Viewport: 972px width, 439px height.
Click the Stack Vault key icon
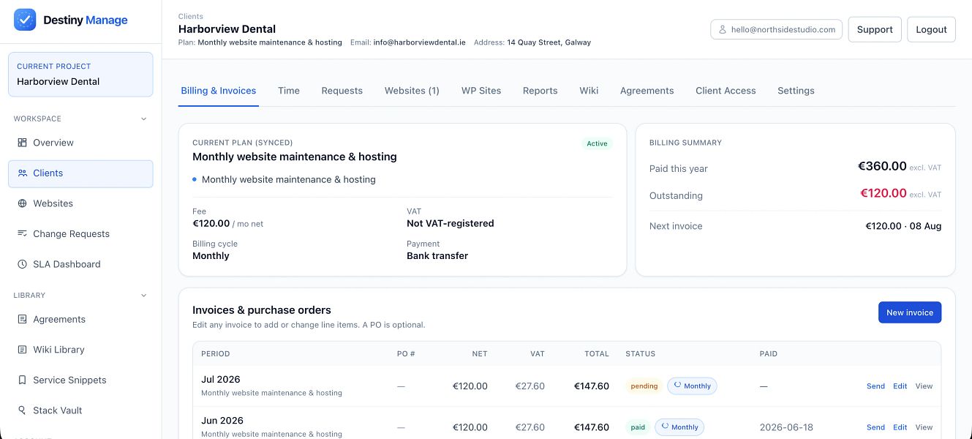[22, 410]
